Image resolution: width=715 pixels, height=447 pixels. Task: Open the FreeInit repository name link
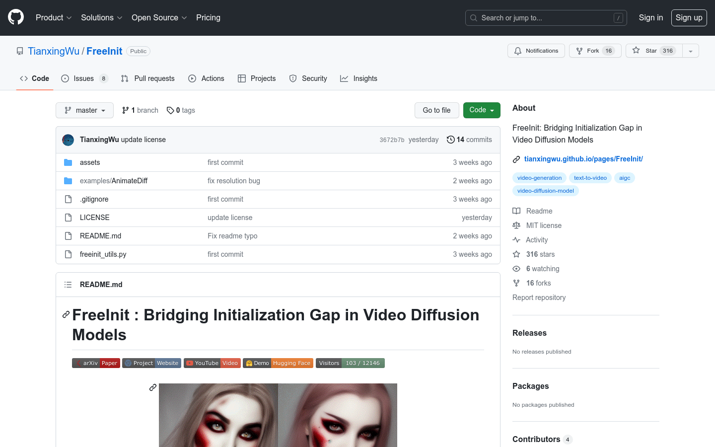(x=104, y=51)
